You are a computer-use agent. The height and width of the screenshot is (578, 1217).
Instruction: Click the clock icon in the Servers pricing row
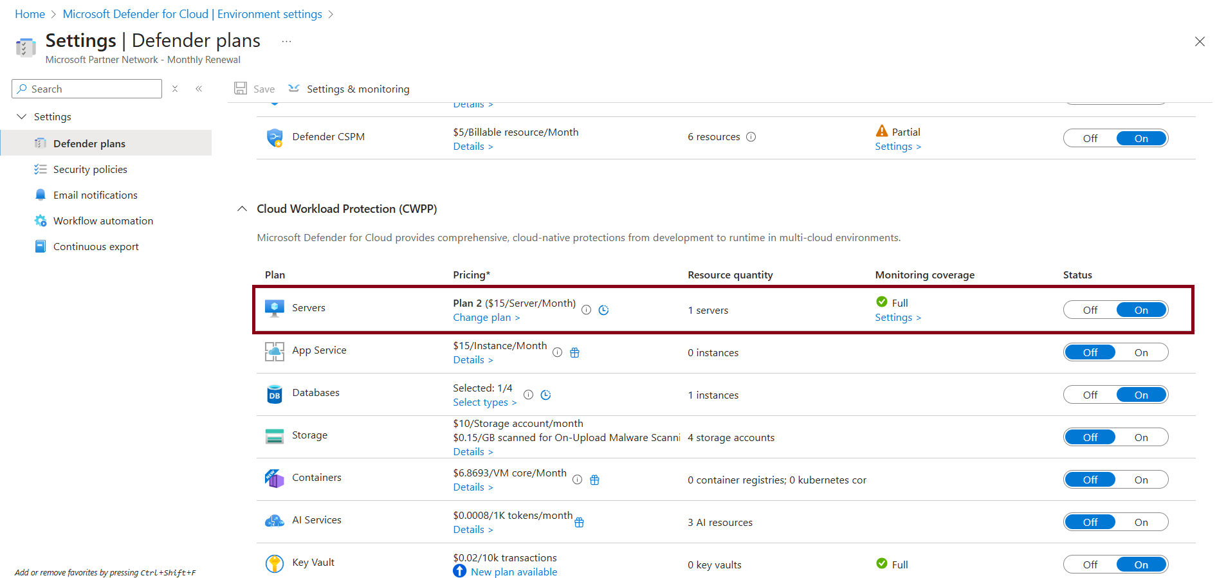[603, 310]
